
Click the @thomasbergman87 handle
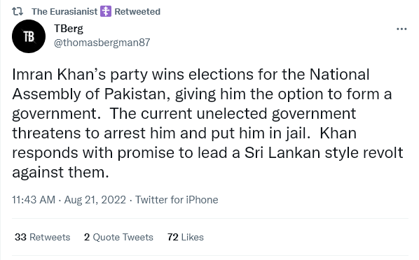(102, 43)
